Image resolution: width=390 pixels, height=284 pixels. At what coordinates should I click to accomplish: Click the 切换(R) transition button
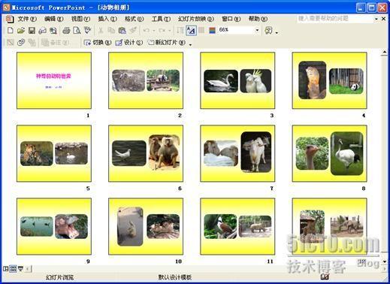[98, 43]
